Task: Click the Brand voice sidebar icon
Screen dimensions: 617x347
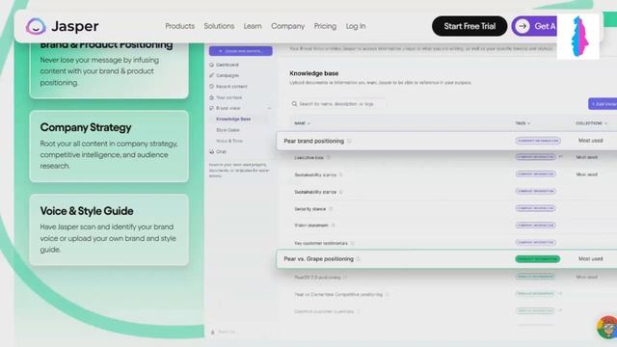Action: point(212,108)
